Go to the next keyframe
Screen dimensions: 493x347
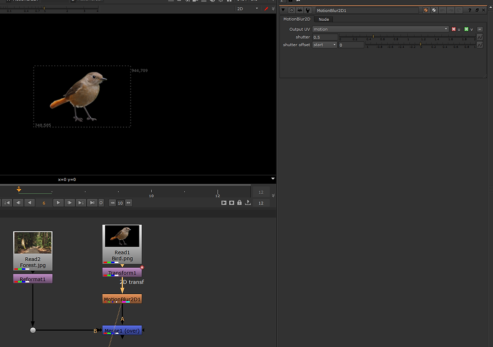coord(81,203)
